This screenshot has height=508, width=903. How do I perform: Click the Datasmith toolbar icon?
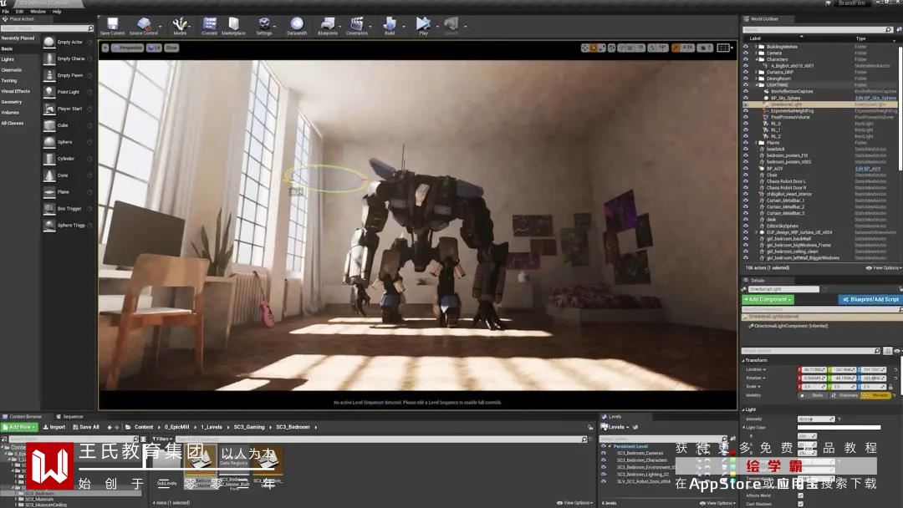[297, 25]
